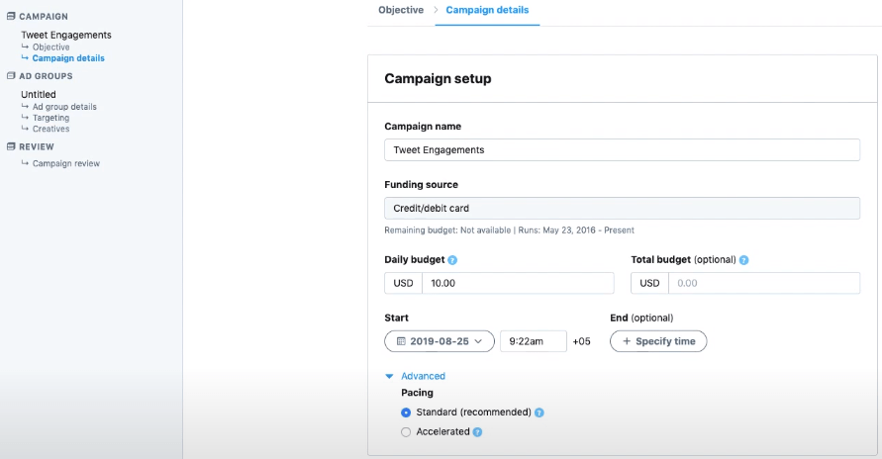Click the Review section icon in sidebar
This screenshot has height=459, width=882.
coord(11,147)
